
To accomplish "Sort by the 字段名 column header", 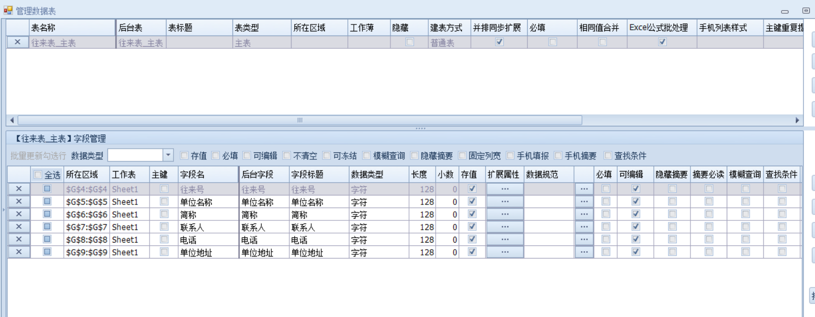I will 208,175.
